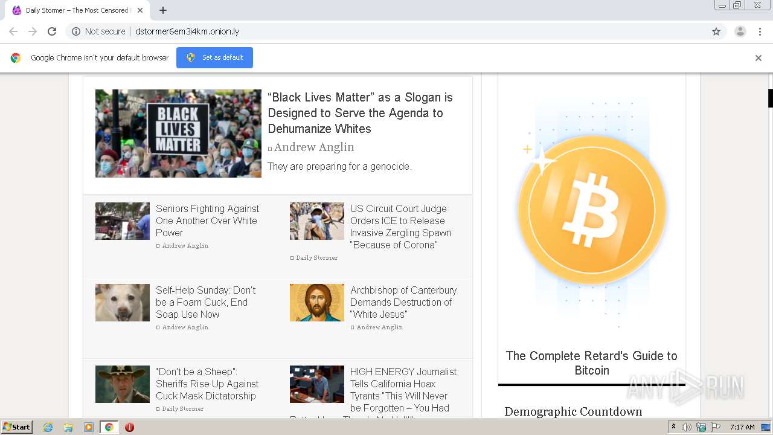773x435 pixels.
Task: Click the large Bitcoin coin image
Action: 592,210
